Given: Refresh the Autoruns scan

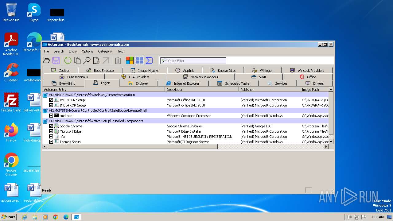Looking at the screenshot, I should point(68,60).
